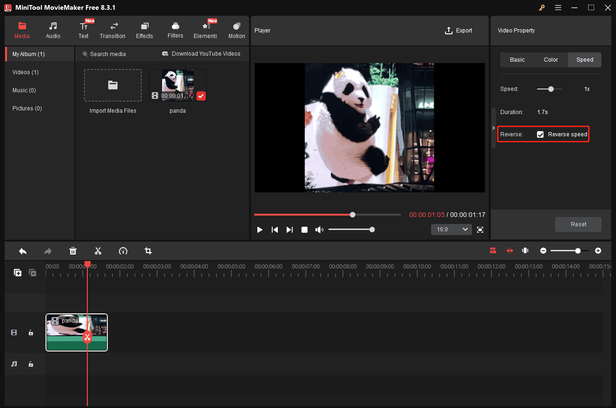The height and width of the screenshot is (408, 616).
Task: Open the Motion panel
Action: 236,30
